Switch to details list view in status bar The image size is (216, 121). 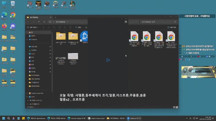pos(174,107)
